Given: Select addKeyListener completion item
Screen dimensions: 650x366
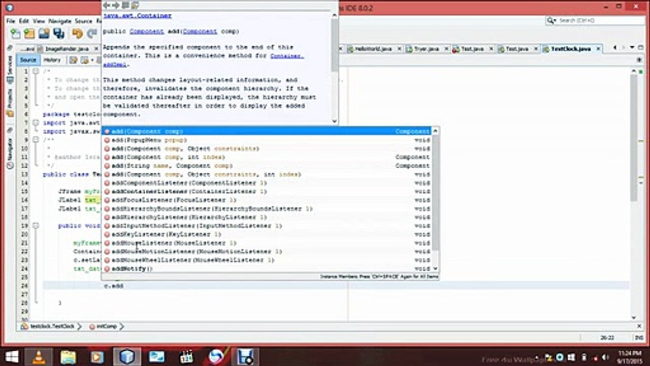Looking at the screenshot, I should tap(267, 234).
